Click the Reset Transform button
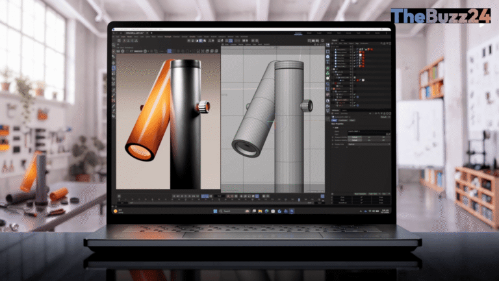The image size is (499, 281). pyautogui.click(x=360, y=194)
